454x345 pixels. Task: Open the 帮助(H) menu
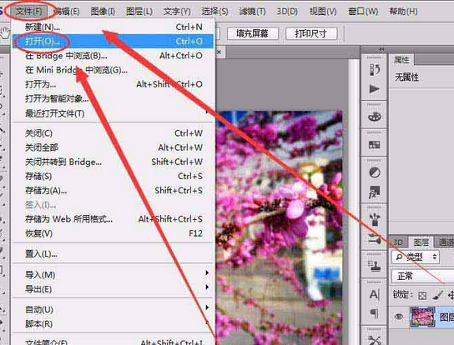(403, 12)
